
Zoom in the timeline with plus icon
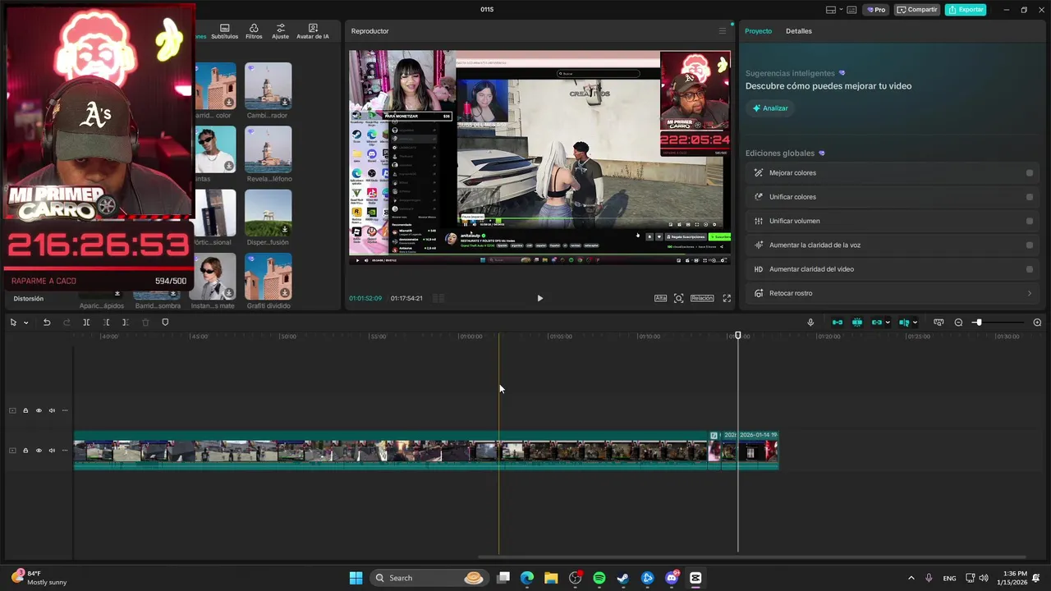pos(1037,323)
